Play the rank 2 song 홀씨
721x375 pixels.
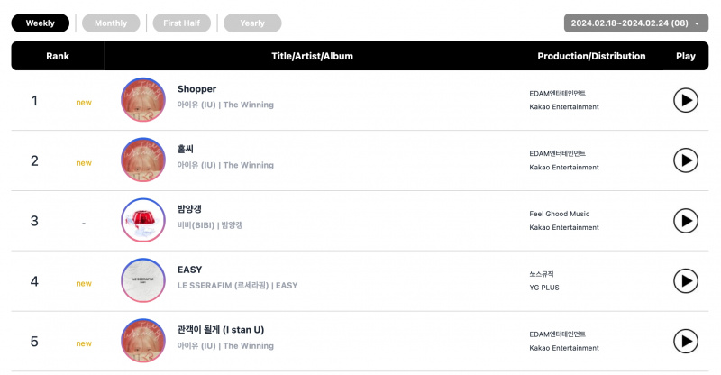point(686,160)
